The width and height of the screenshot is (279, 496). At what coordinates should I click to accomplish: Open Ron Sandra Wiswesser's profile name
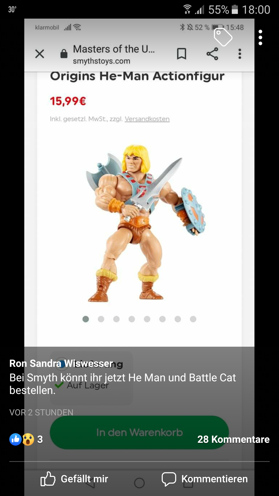click(61, 363)
